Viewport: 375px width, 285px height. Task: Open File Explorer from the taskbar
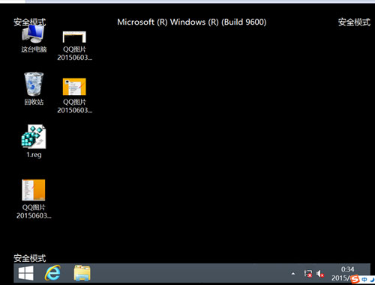(x=82, y=273)
